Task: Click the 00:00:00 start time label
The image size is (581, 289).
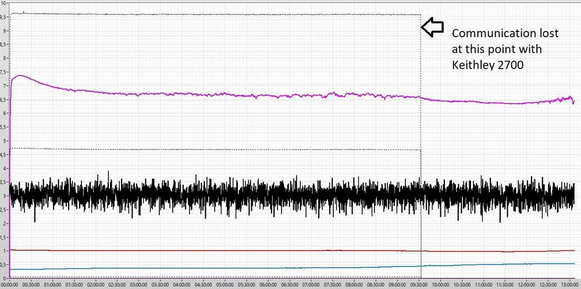Action: pos(9,286)
